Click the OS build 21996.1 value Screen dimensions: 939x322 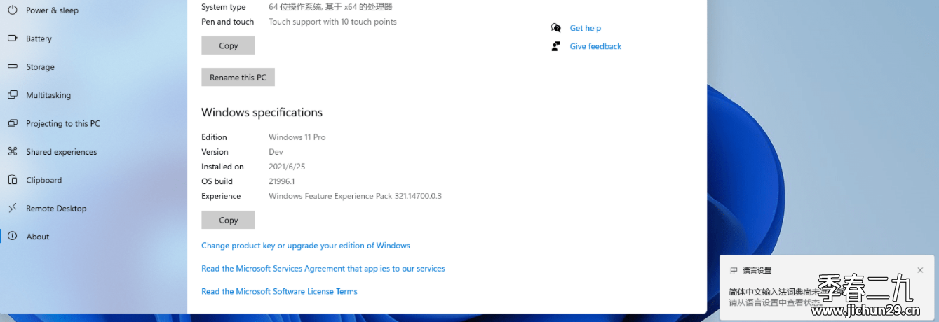tap(282, 181)
